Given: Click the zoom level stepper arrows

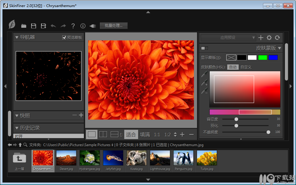Looking at the screenshot, I should pos(175,134).
